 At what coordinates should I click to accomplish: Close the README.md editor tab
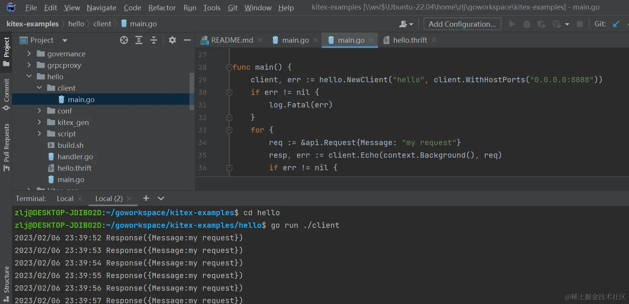click(260, 40)
